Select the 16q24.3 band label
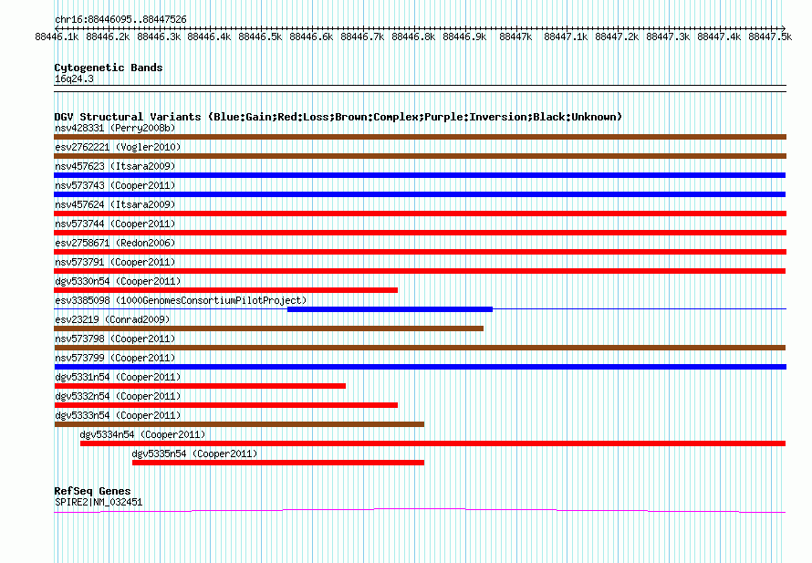 click(x=74, y=78)
